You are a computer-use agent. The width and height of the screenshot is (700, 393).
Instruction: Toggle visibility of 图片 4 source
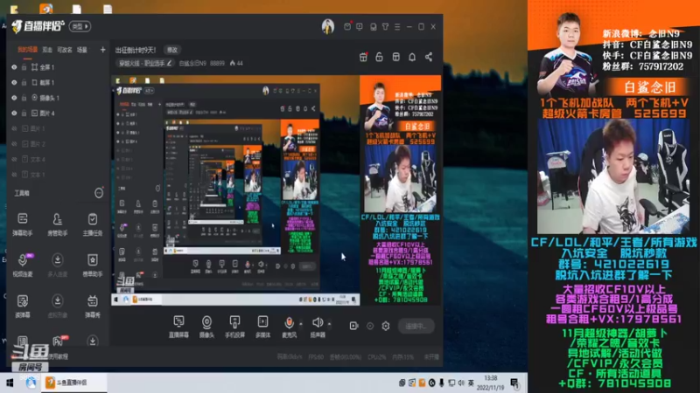pyautogui.click(x=14, y=114)
